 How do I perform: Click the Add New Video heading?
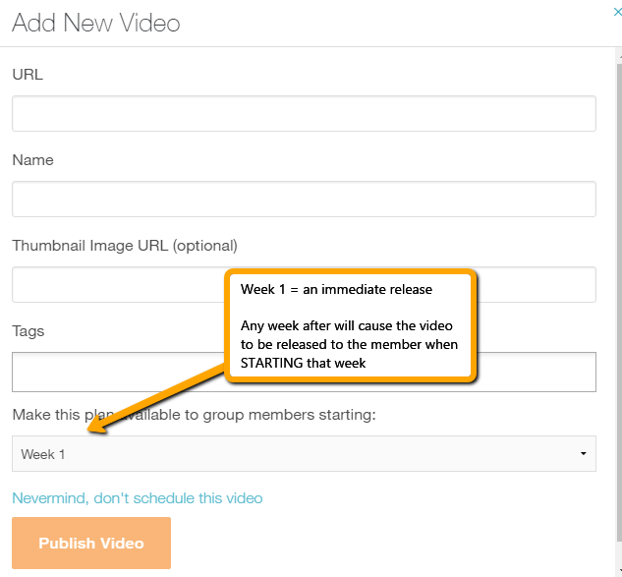coord(96,23)
